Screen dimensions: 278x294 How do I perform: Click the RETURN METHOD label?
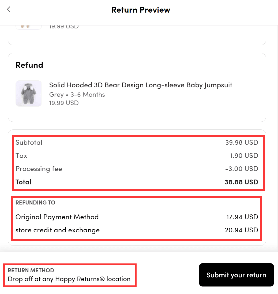31,270
